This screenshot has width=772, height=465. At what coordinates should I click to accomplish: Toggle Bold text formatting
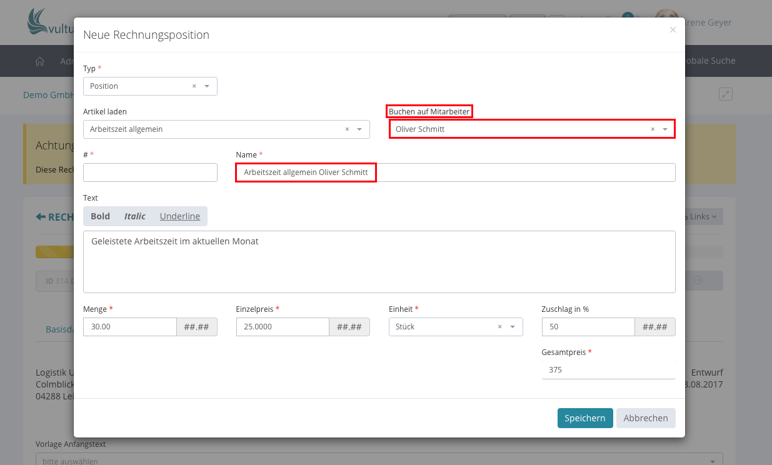(x=100, y=216)
